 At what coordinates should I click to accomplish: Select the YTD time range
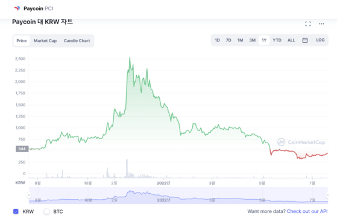[277, 40]
